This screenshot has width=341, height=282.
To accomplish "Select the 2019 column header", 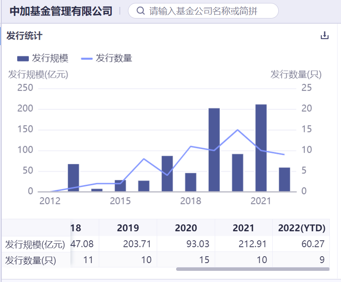I will point(128,228).
